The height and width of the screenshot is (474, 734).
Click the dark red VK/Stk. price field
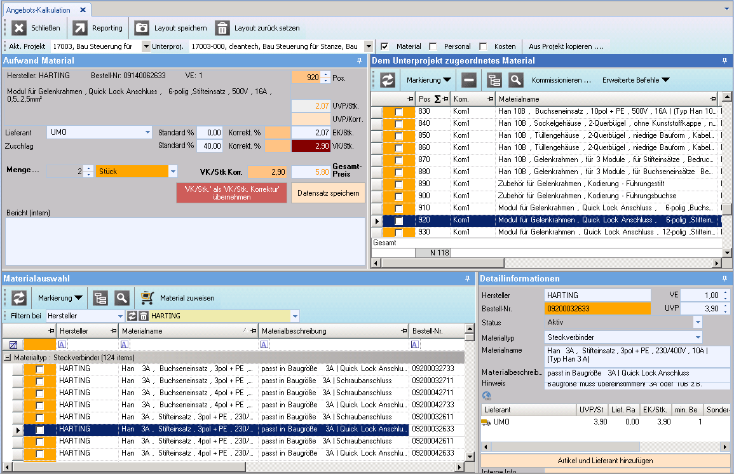pyautogui.click(x=311, y=146)
